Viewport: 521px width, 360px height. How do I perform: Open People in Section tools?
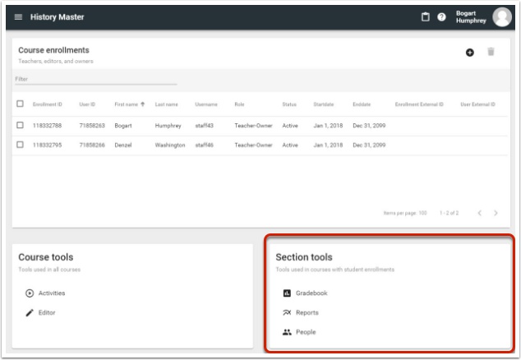(x=305, y=332)
